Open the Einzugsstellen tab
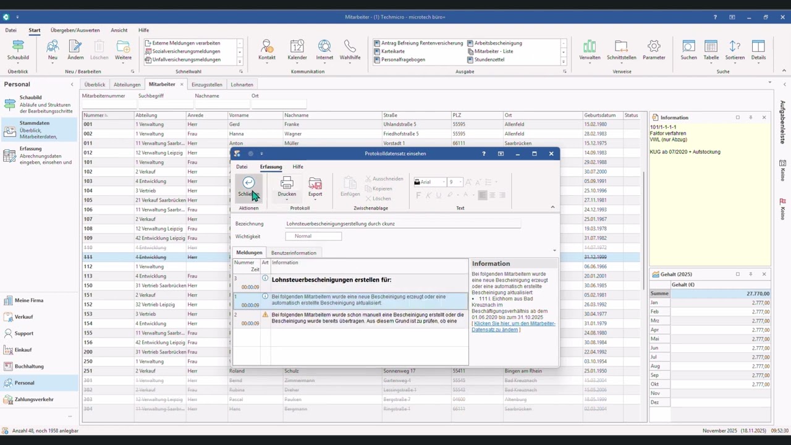 tap(206, 85)
